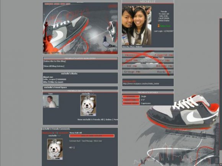The width and height of the screenshot is (222, 166).
Task: Open the white dog friend thumbnail in Friend Space
Action: coord(88,105)
